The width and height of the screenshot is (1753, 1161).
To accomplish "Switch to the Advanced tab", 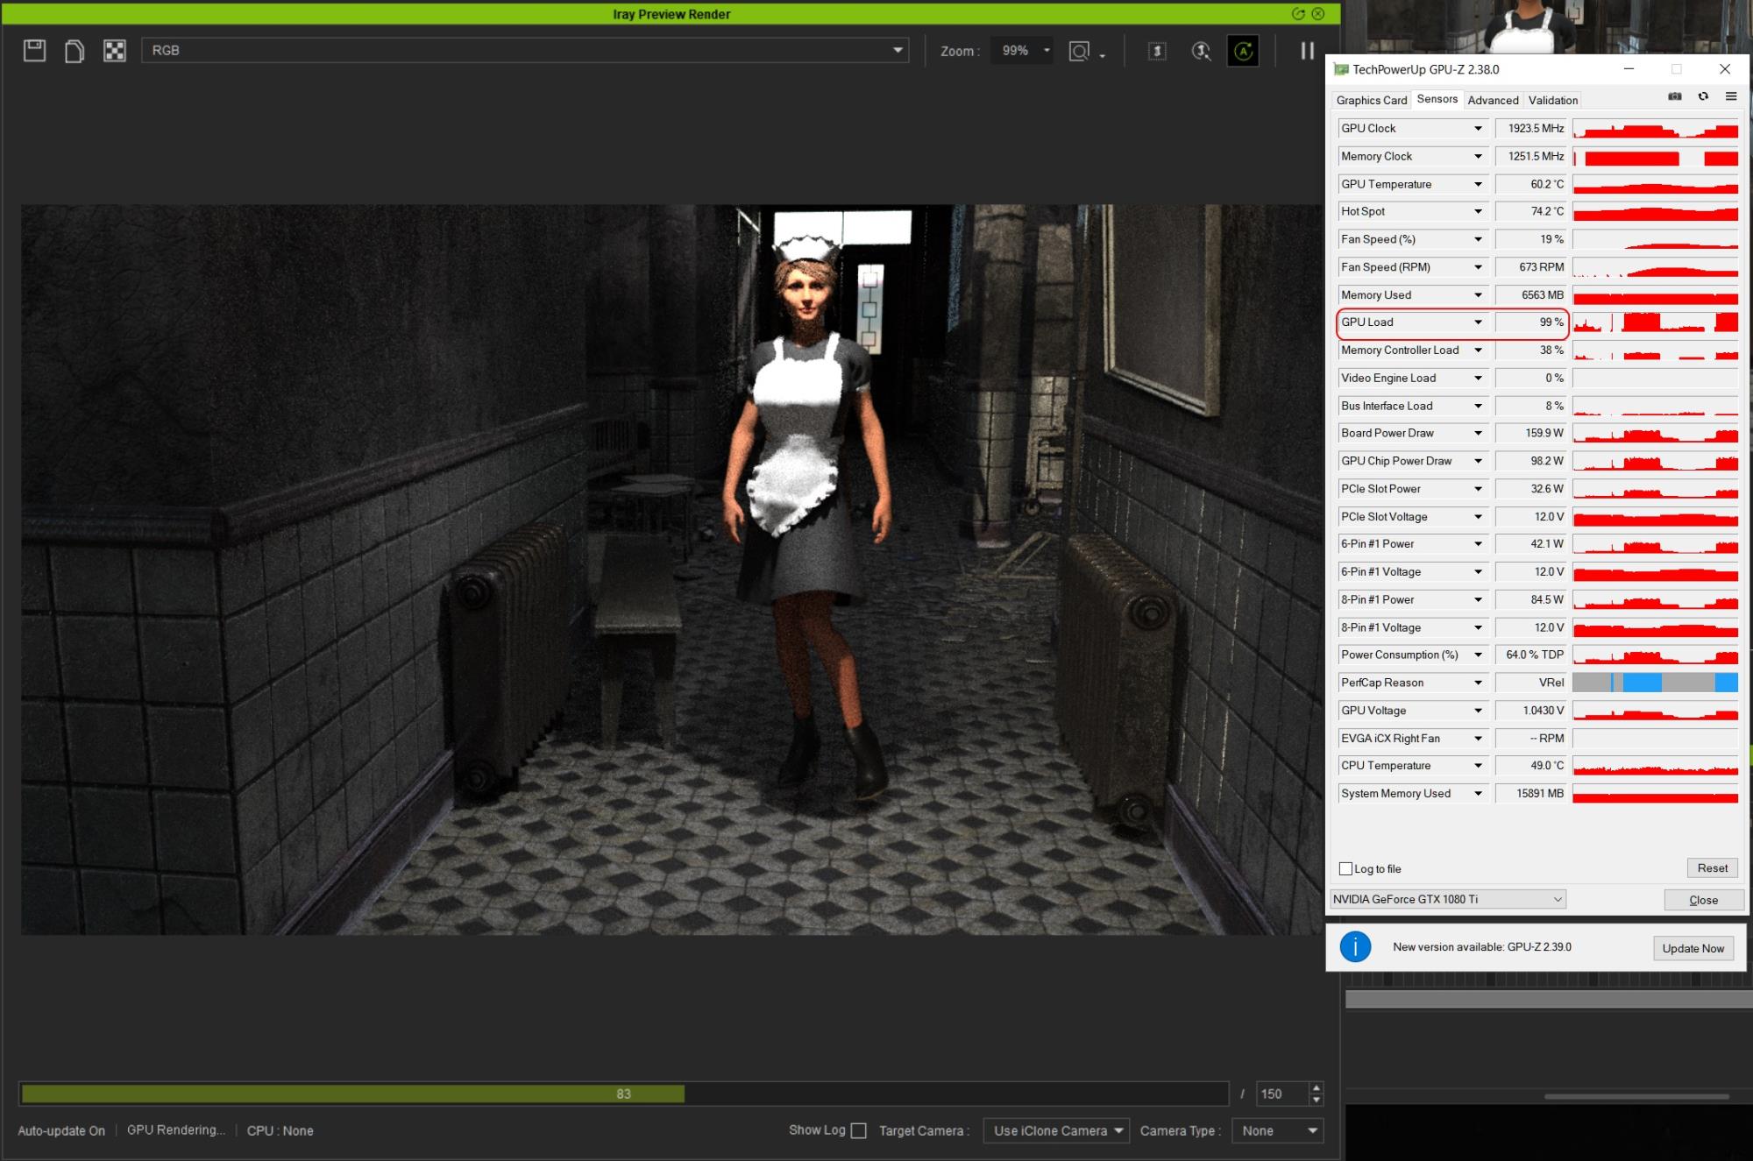I will pos(1493,100).
